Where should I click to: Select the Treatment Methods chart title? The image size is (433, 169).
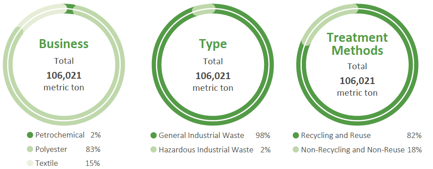click(x=357, y=44)
